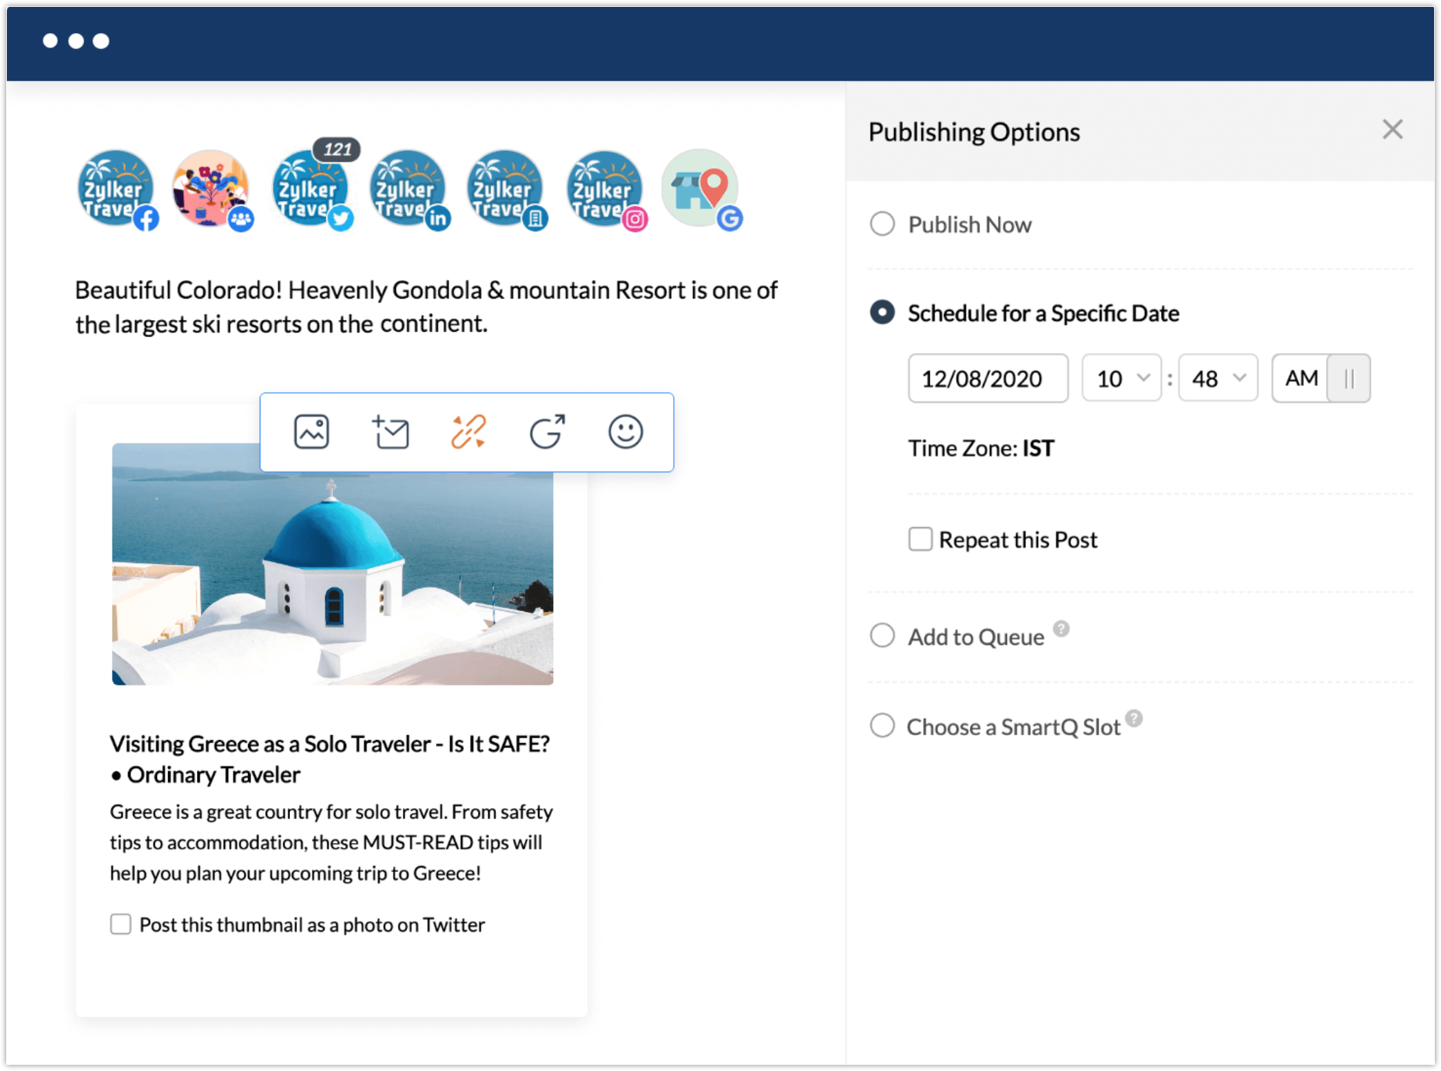
Task: Open the hour dropdown showing 10
Action: [x=1121, y=378]
